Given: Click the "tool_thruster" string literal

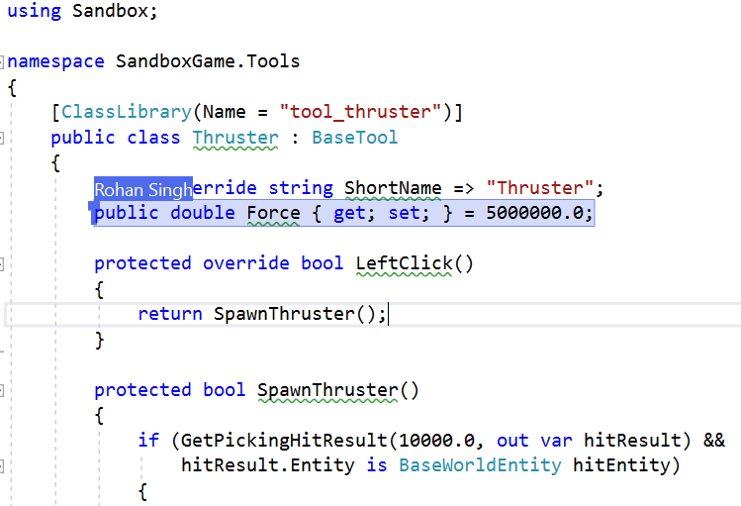Looking at the screenshot, I should click(360, 112).
